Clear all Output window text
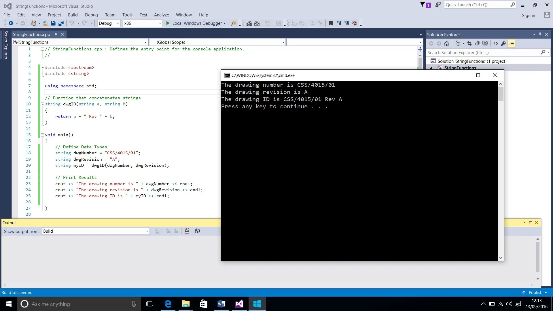 click(x=187, y=231)
